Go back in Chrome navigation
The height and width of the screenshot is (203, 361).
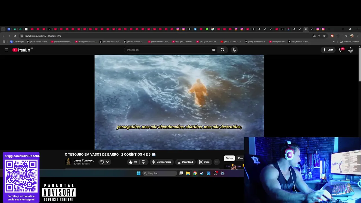pyautogui.click(x=3, y=36)
